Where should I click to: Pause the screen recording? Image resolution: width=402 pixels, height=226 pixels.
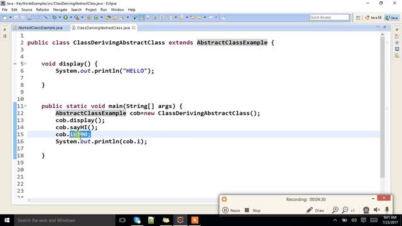coord(231,210)
